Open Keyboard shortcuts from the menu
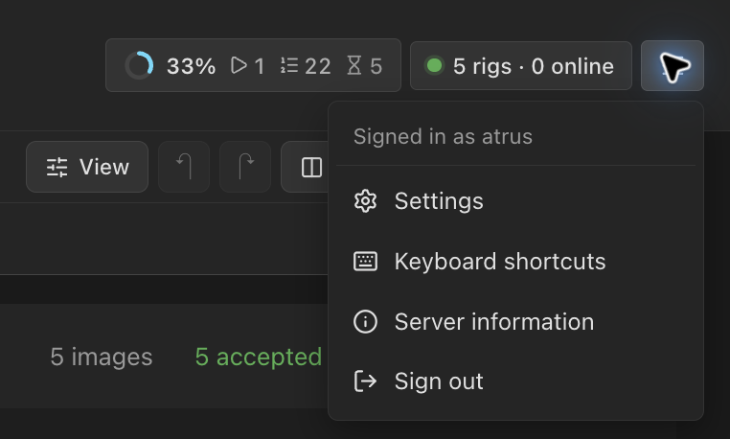 coord(515,262)
